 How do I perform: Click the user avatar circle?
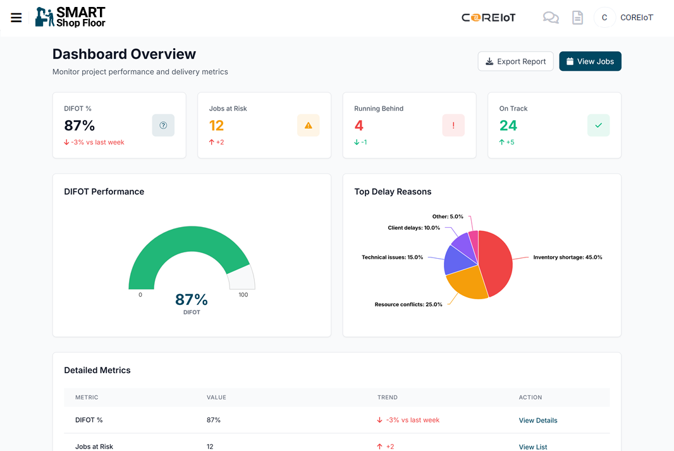604,18
